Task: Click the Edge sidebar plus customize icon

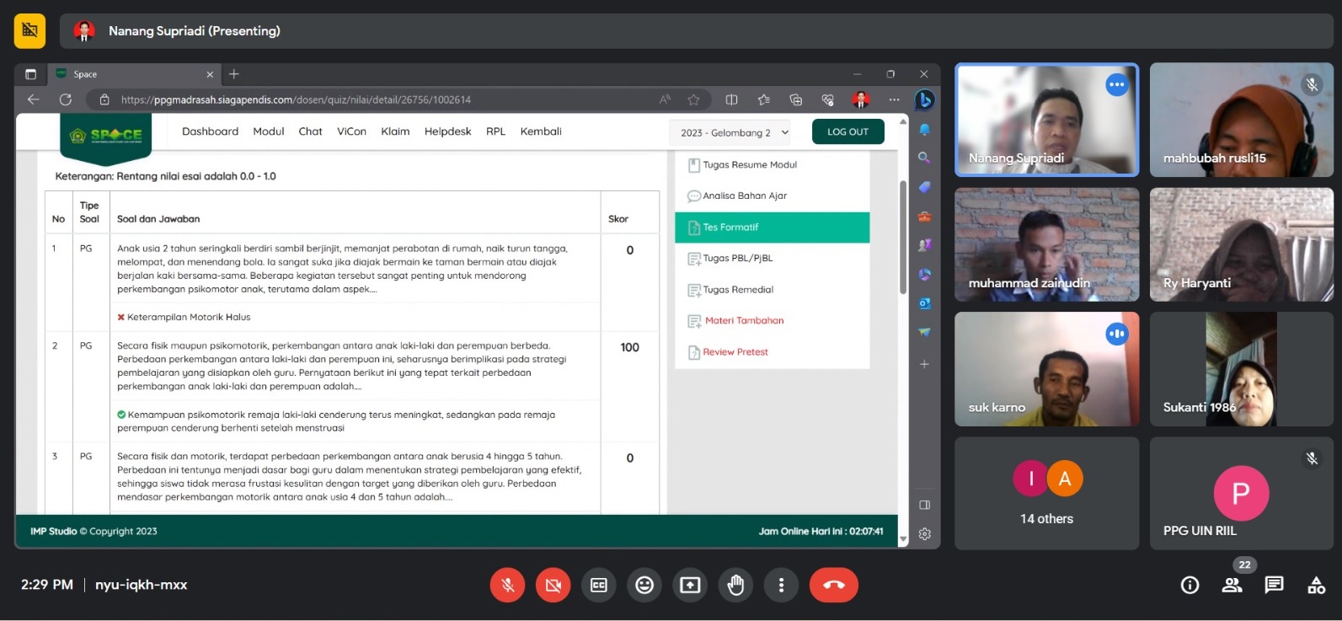Action: click(x=924, y=364)
